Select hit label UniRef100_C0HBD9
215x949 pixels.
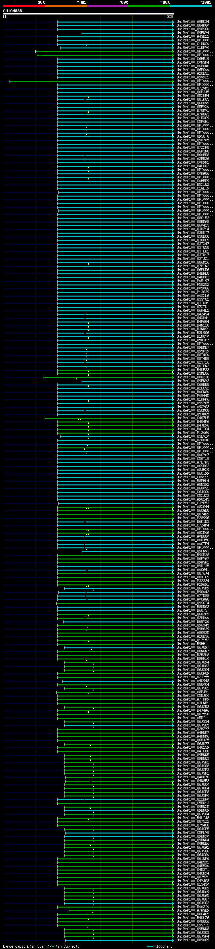(192, 181)
